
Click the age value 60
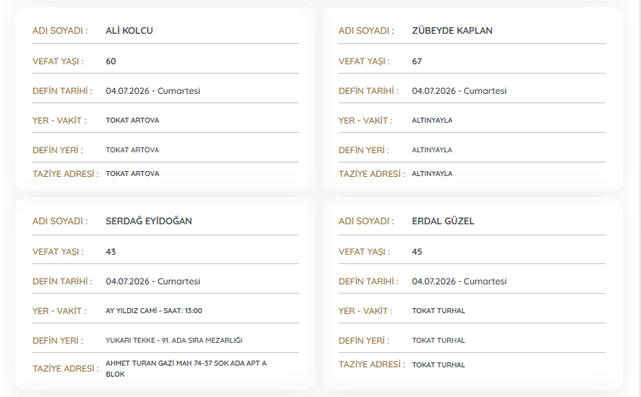point(111,61)
